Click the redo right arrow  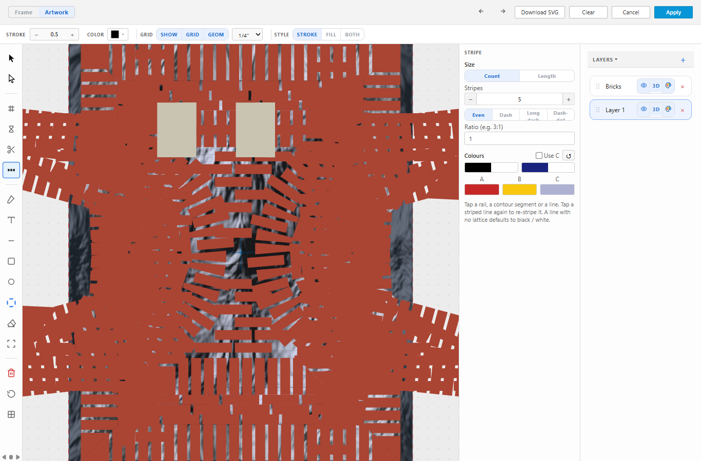pos(503,11)
